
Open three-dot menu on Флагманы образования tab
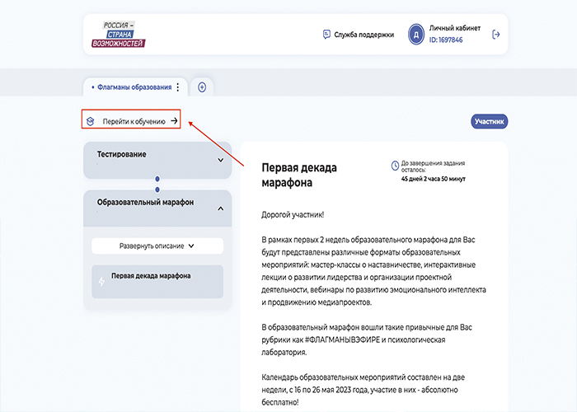coord(178,87)
